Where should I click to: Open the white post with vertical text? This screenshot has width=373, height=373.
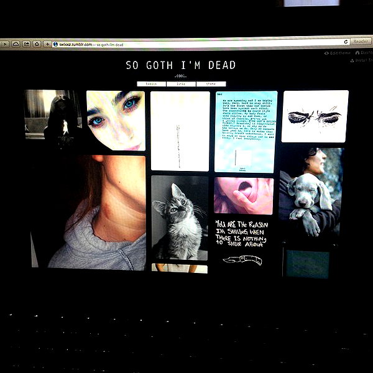point(180,131)
